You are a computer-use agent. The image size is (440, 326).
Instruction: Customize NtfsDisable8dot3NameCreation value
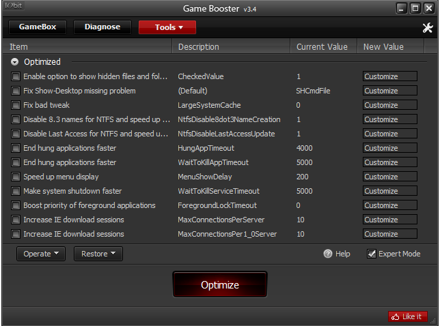[389, 119]
